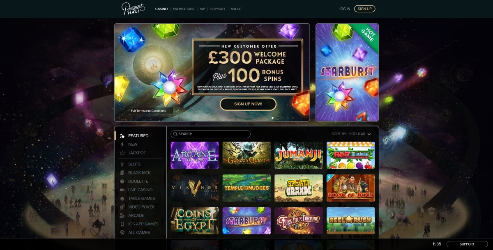Open Full Terms and Conditions link

click(x=148, y=111)
